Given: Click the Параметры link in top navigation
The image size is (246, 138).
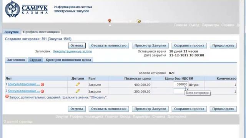Looking at the screenshot, I should coord(210,25).
